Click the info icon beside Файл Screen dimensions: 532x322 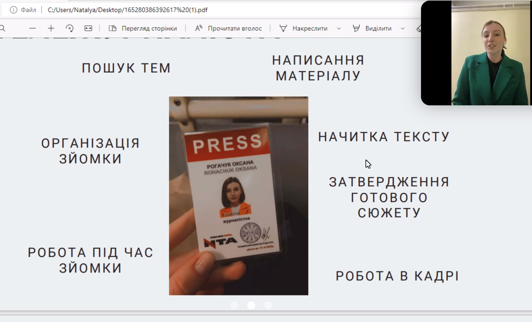point(13,10)
